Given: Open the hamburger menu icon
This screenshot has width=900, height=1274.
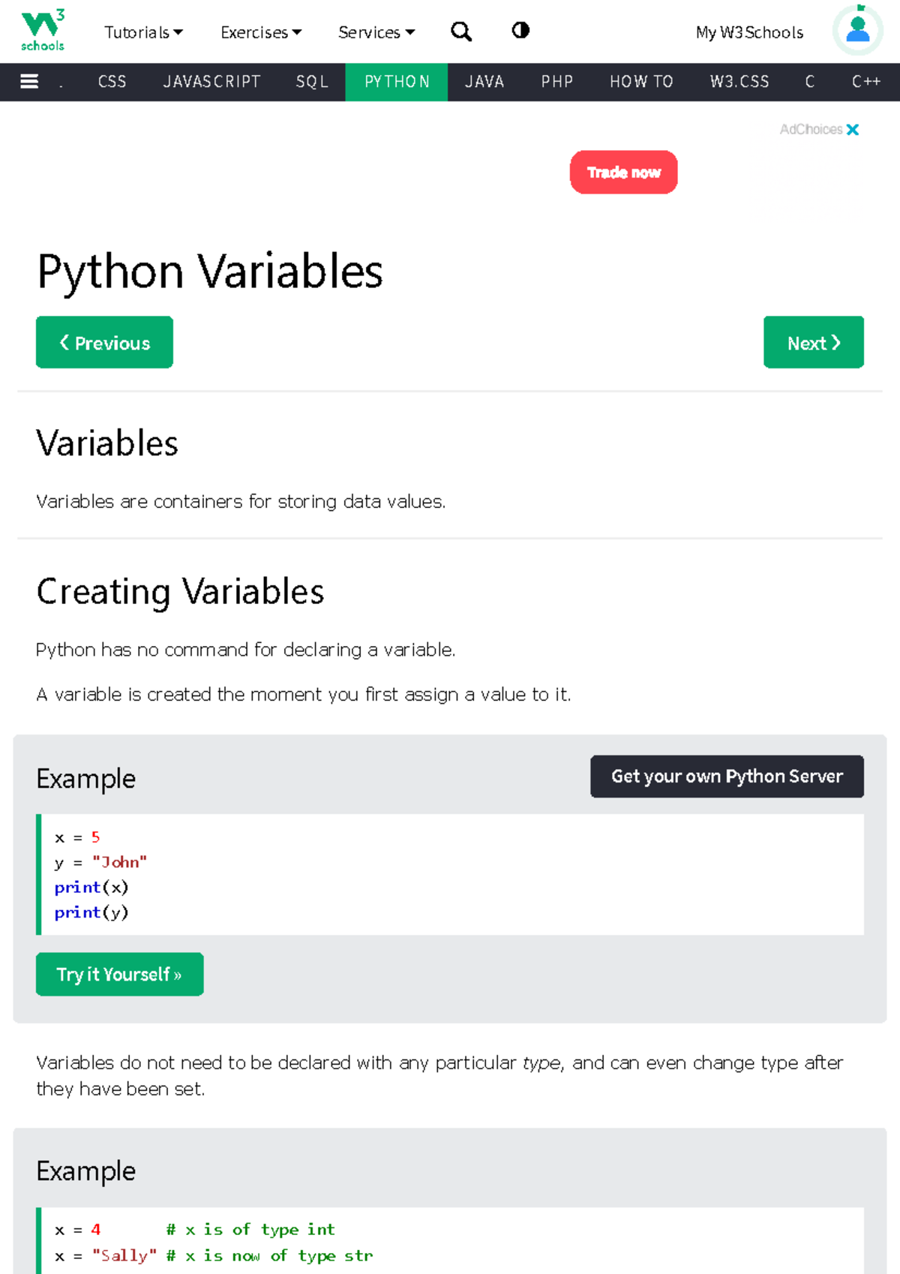Looking at the screenshot, I should [x=29, y=82].
